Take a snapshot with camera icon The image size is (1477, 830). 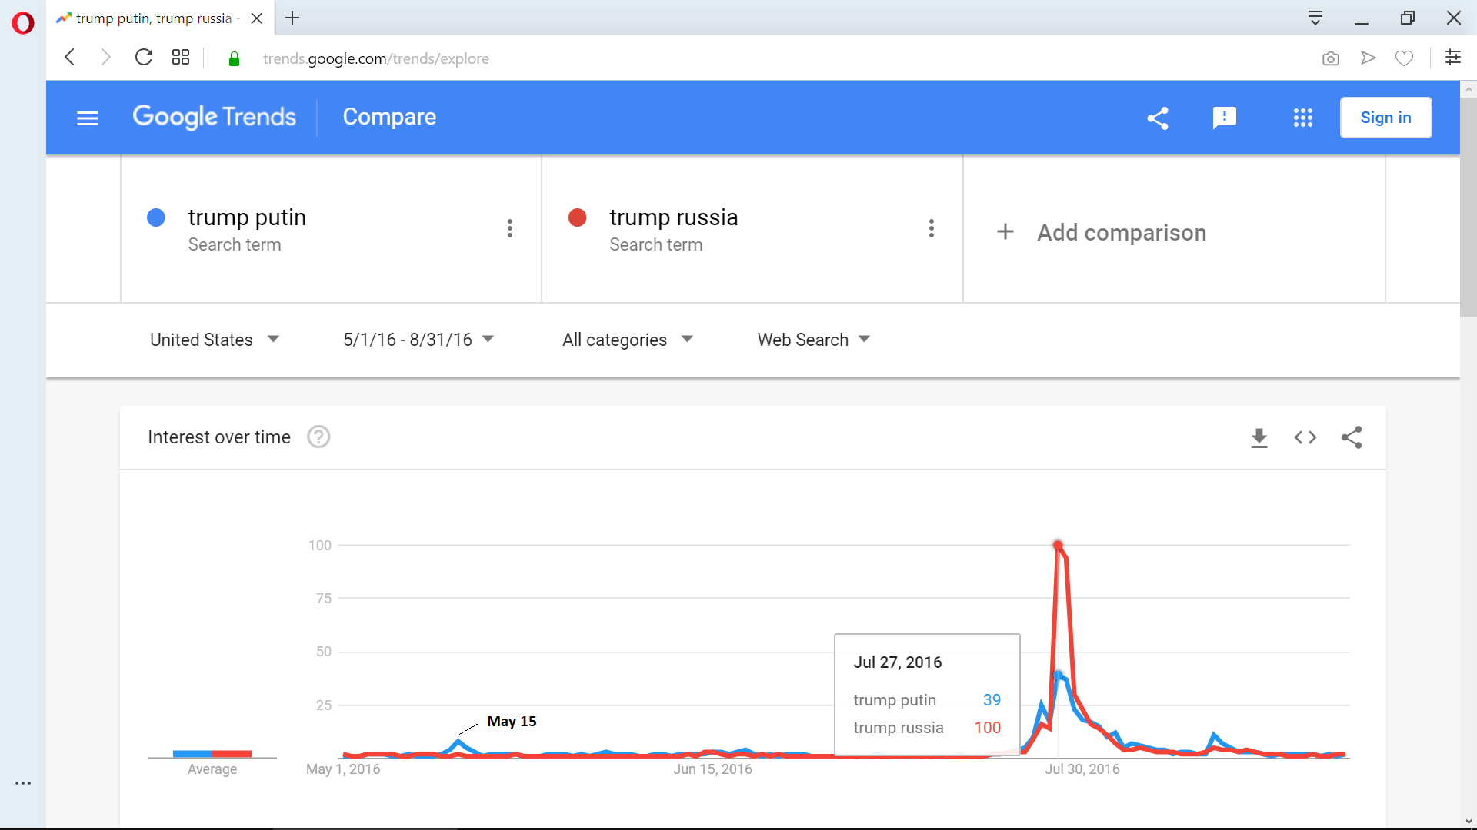tap(1331, 58)
